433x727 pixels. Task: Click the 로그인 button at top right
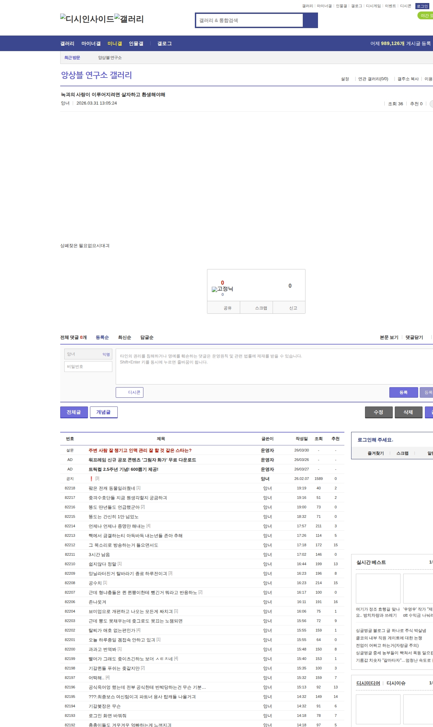[422, 6]
